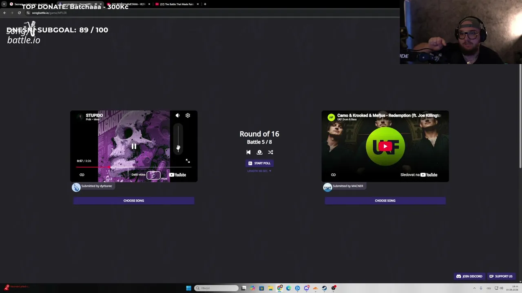Copy link icon on the Redemption video
This screenshot has width=522, height=293.
click(333, 175)
